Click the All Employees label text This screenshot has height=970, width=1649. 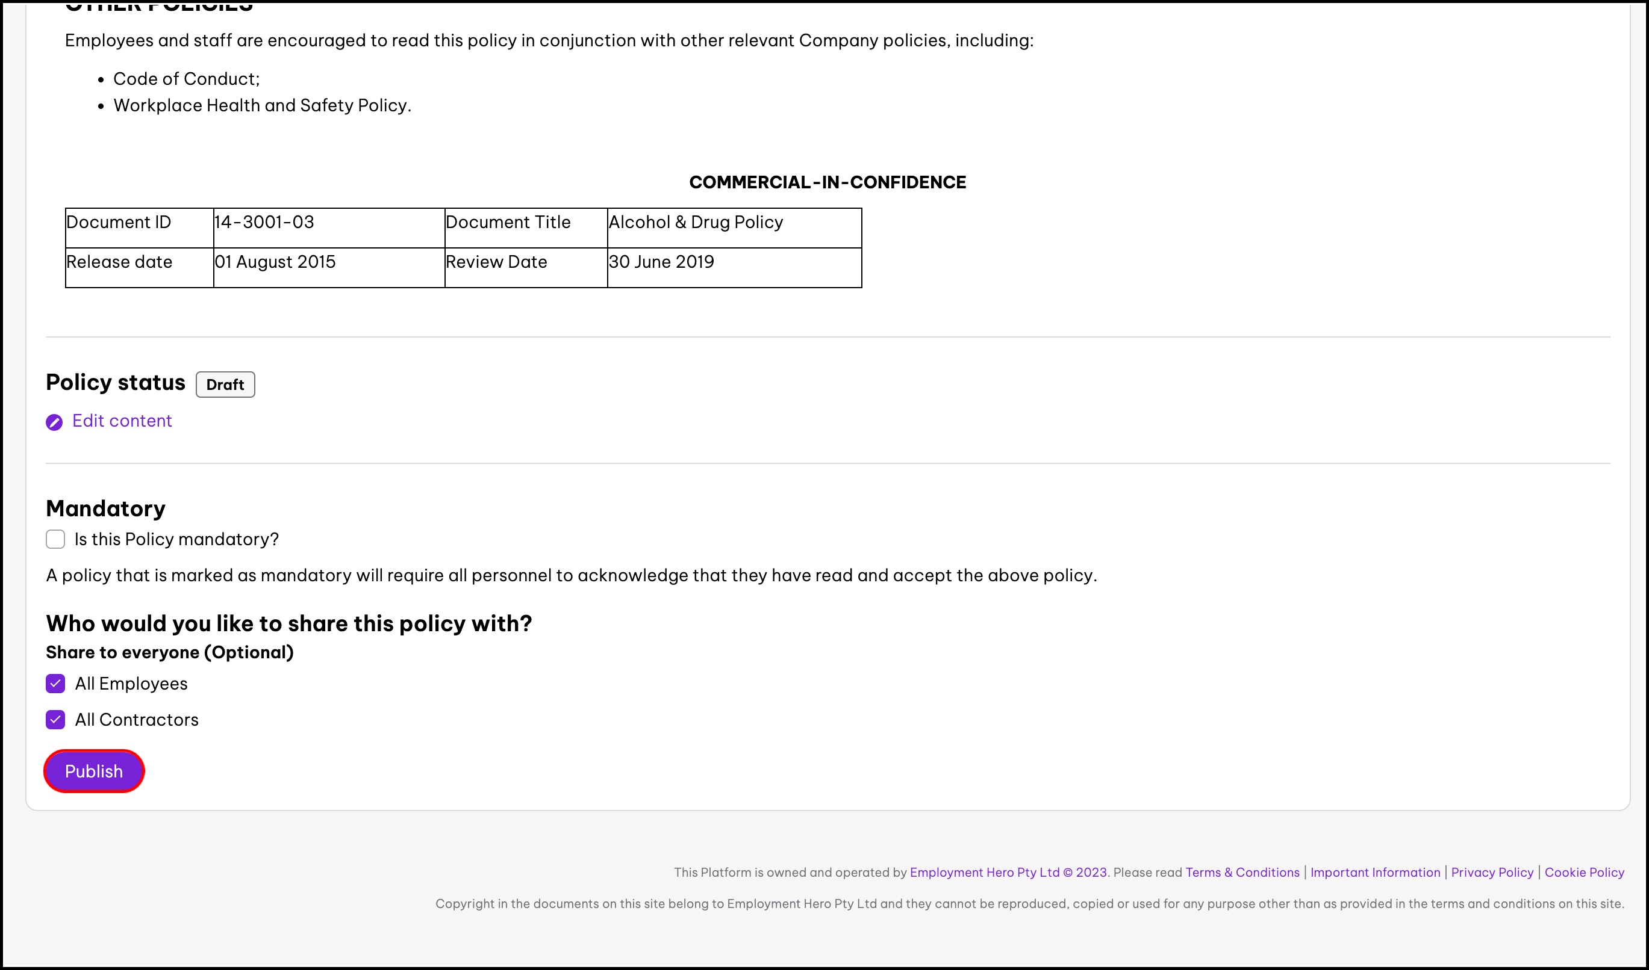131,684
